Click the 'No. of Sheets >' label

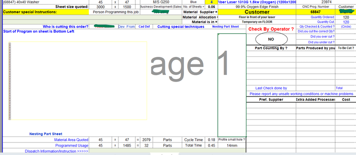pos(194,7)
